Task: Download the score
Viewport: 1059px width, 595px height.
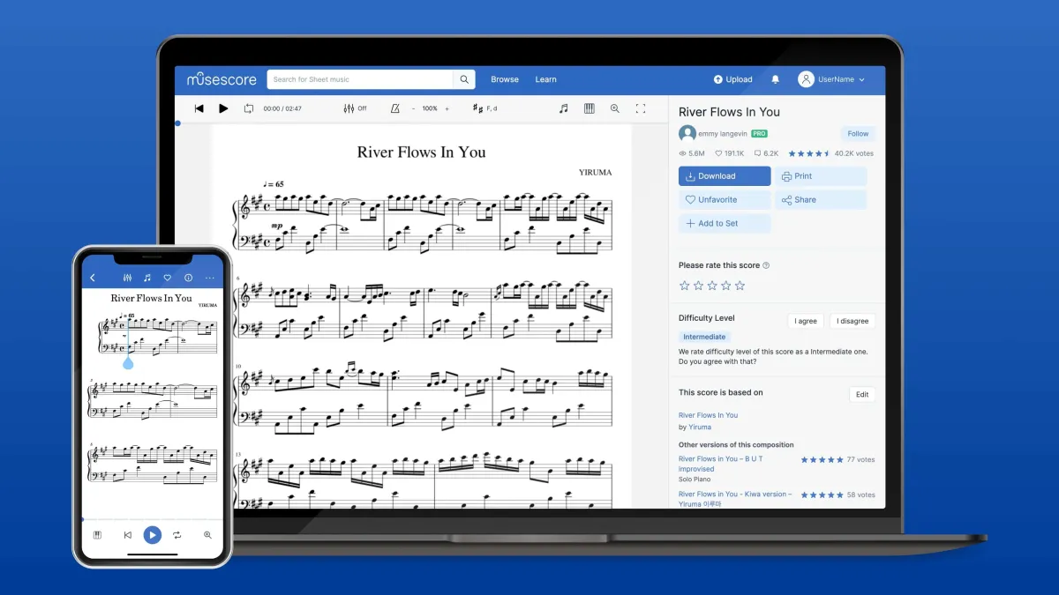Action: pyautogui.click(x=725, y=176)
